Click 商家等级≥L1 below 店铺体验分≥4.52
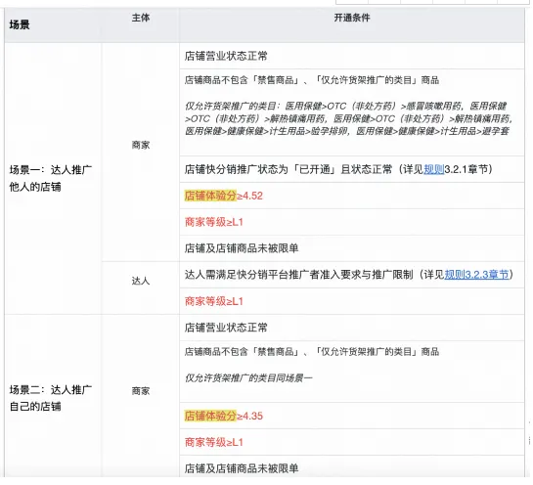 [x=214, y=222]
